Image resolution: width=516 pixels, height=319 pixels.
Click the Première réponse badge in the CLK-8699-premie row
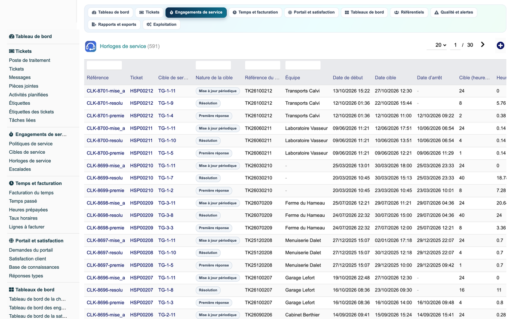pos(214,191)
